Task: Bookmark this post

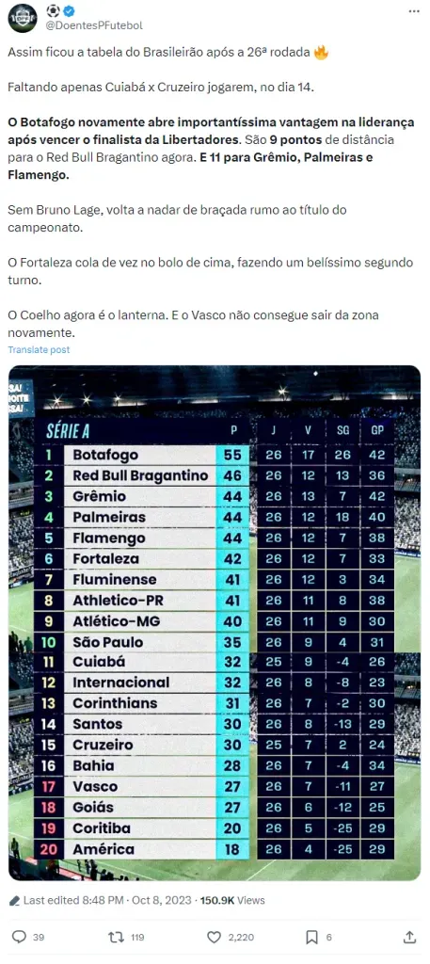Action: [311, 937]
